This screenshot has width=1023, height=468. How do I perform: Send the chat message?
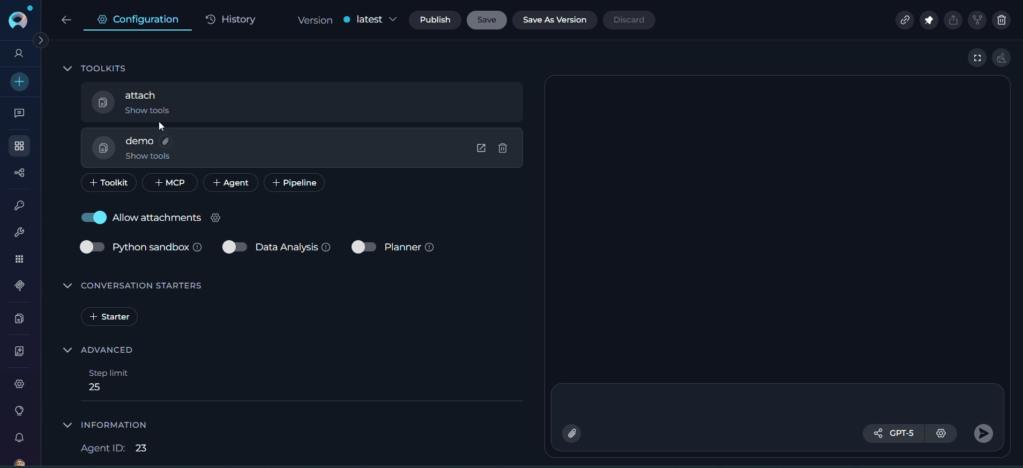click(983, 433)
